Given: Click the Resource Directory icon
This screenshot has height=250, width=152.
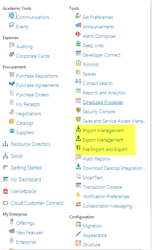Looking at the screenshot, I should click(x=5, y=144).
